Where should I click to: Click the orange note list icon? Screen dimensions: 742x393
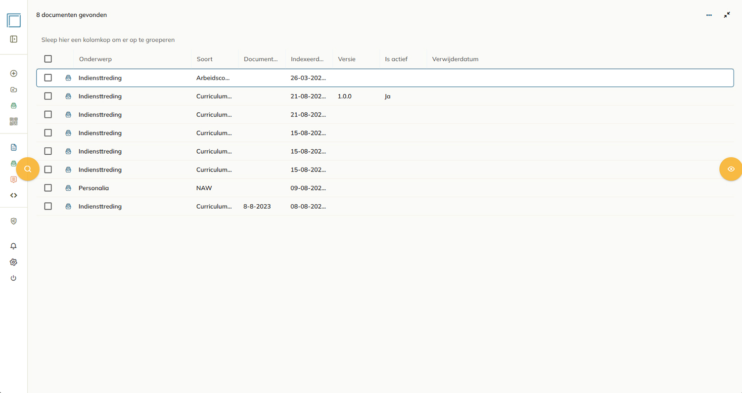click(x=13, y=179)
